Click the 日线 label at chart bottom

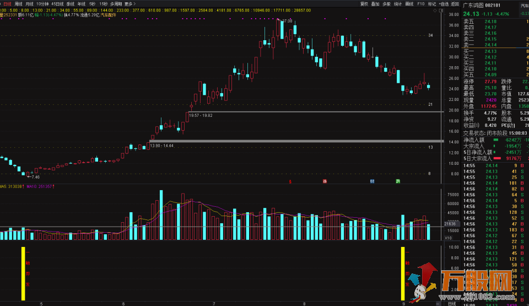click(x=452, y=304)
